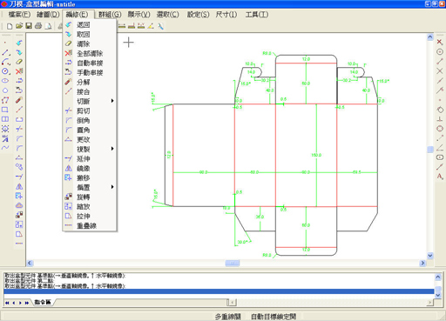Open the 工具(T) menu

pos(257,15)
